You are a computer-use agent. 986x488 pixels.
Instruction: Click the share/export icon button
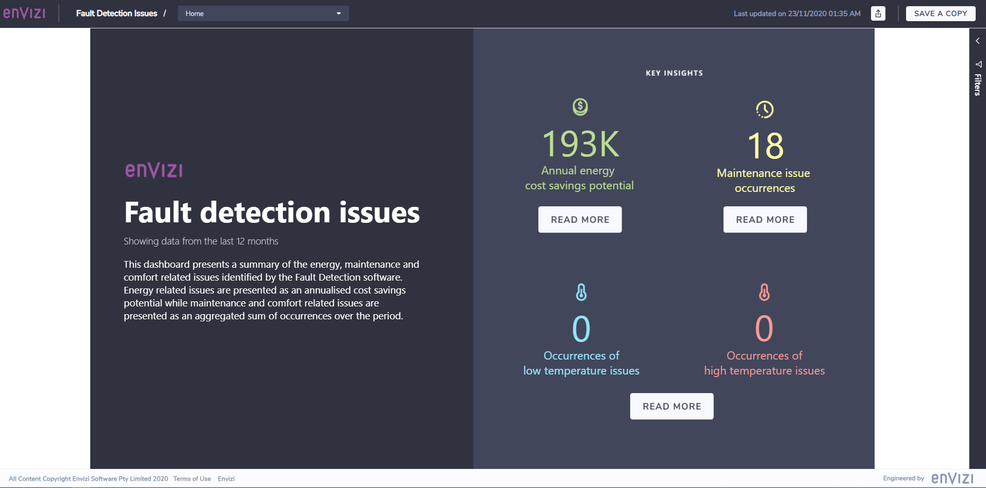tap(878, 13)
